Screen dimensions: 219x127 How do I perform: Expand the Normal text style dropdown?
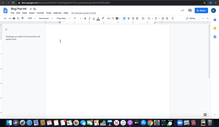point(46,18)
